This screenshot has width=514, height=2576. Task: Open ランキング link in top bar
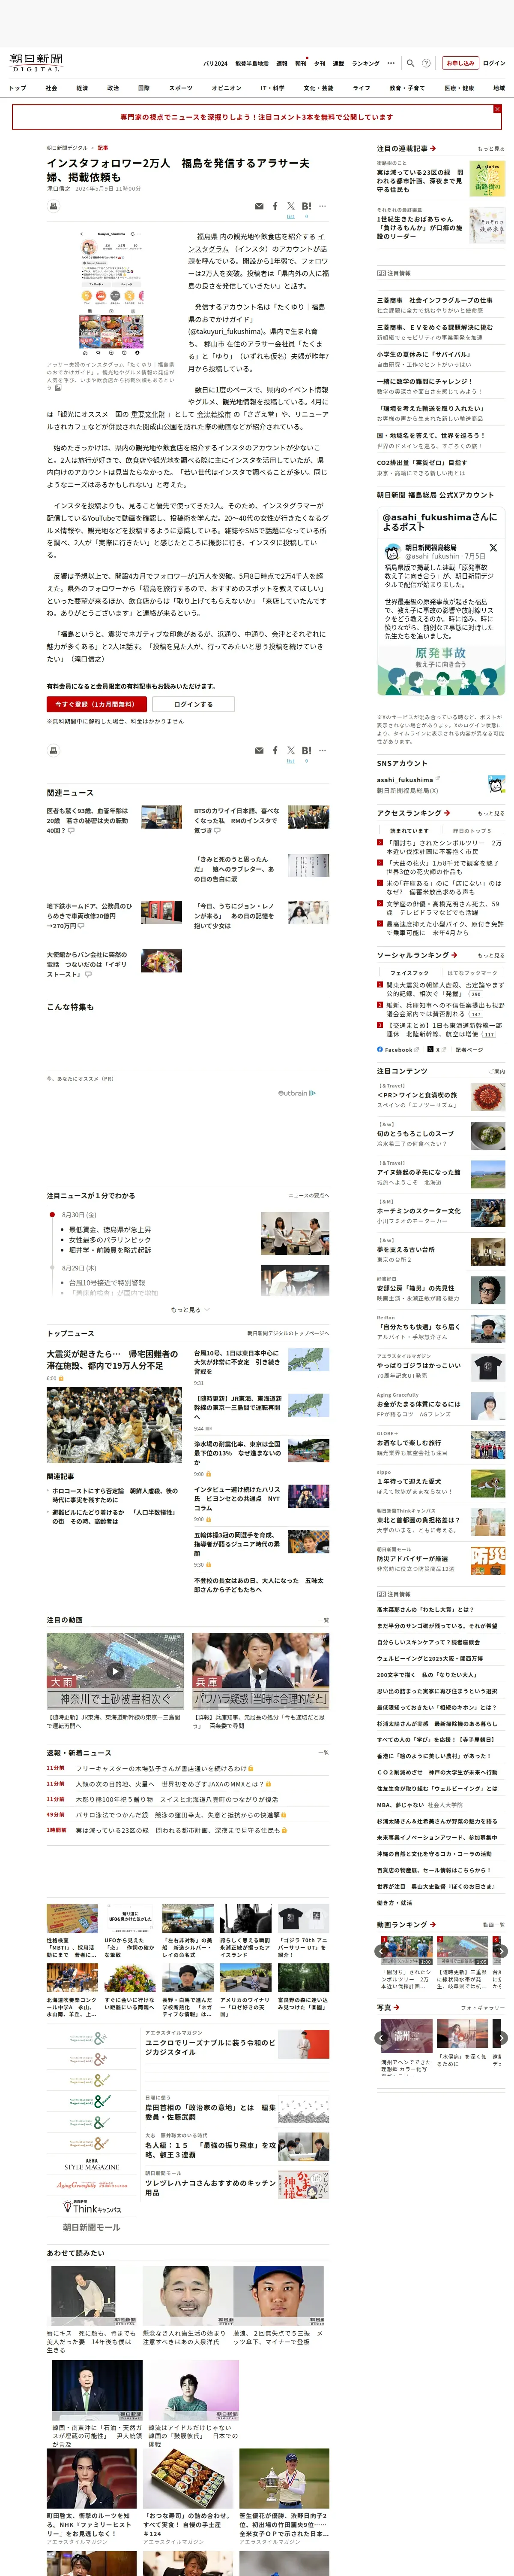coord(365,63)
